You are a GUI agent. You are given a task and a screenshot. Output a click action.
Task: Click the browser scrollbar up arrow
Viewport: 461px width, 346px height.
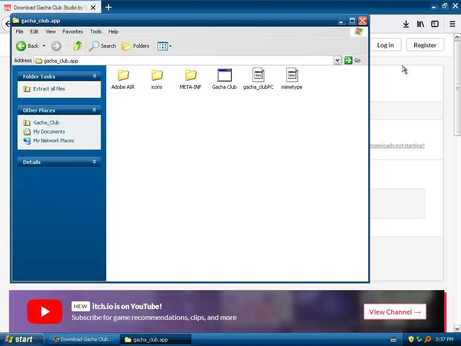click(x=457, y=37)
